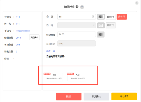141x102 pixels.
Task: Select the 5倍 recharge offer card
Action: click(77, 77)
